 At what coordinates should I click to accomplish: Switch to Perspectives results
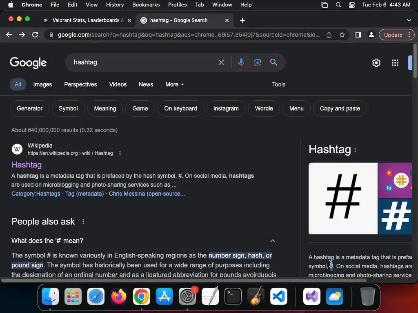click(80, 84)
